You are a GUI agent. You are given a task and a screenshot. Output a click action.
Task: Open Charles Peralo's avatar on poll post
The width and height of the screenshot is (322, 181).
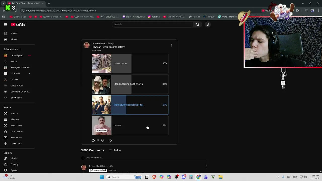click(87, 45)
